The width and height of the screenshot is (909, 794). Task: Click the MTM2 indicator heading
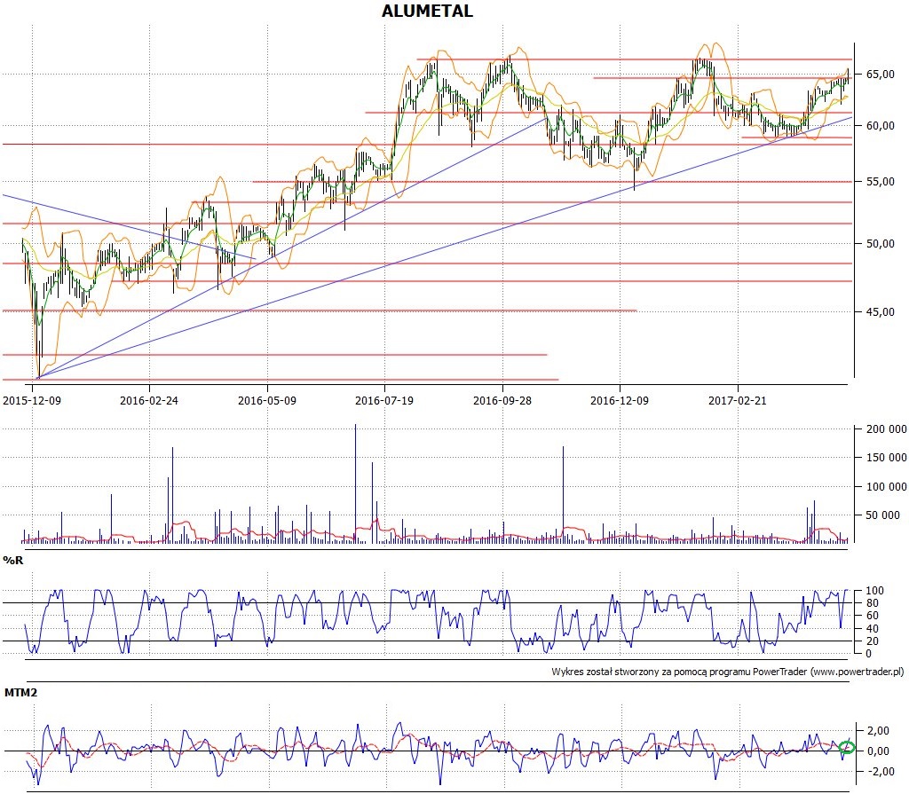[x=21, y=693]
